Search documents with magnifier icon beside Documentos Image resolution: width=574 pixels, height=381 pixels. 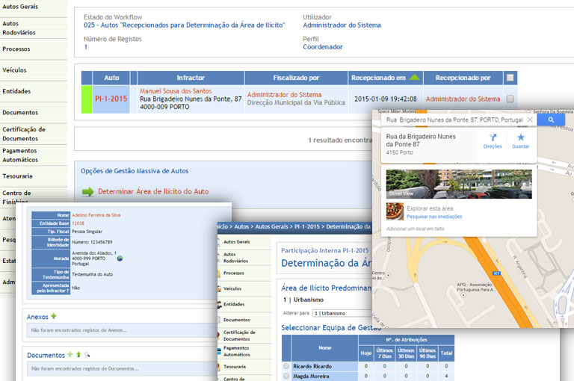(87, 354)
